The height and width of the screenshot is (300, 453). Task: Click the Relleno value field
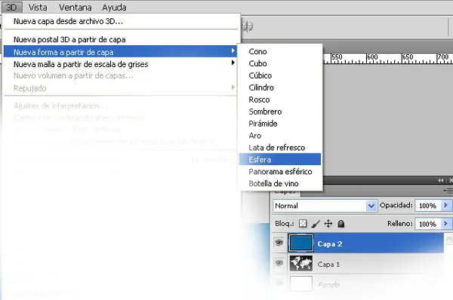pyautogui.click(x=428, y=224)
